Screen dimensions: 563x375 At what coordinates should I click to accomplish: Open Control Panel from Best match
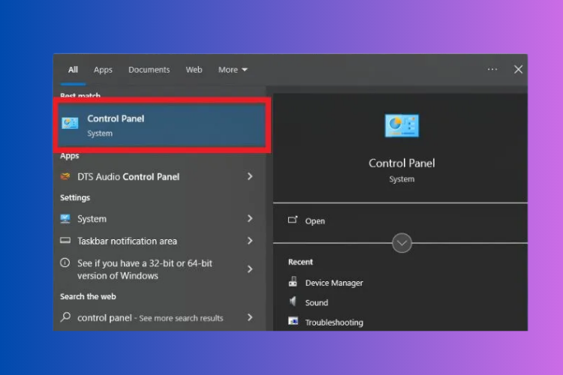click(162, 125)
